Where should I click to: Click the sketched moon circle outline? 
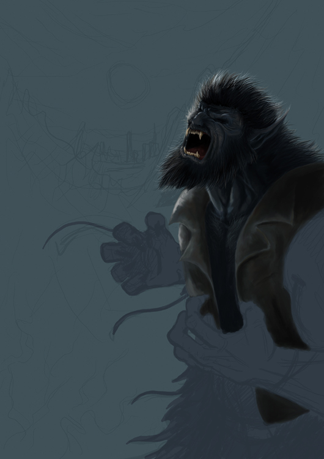click(x=128, y=86)
